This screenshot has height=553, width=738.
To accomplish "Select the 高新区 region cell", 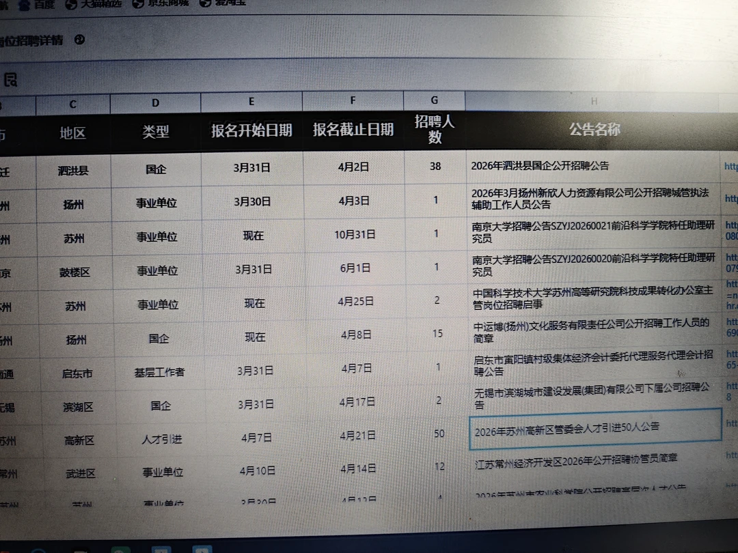I will 79,441.
